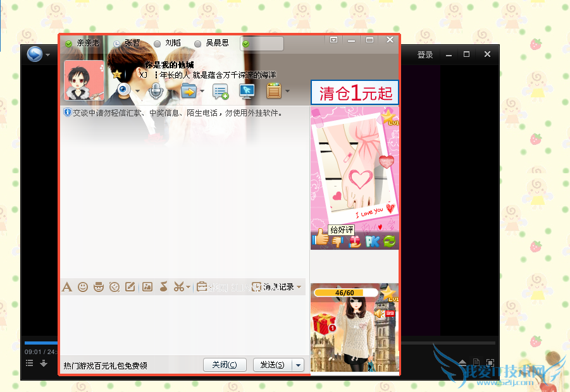Open the briefcase tool in chat toolbar
The width and height of the screenshot is (570, 392).
[202, 287]
